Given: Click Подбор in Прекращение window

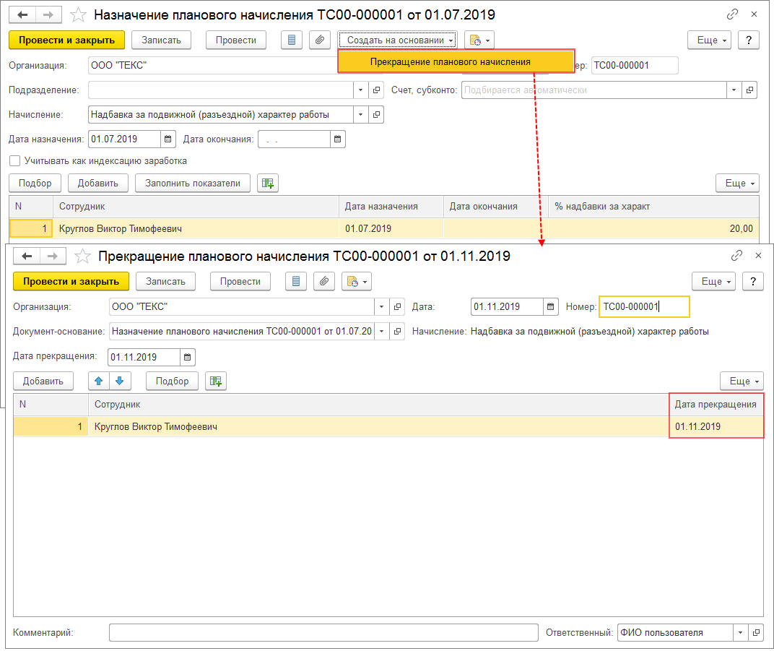Looking at the screenshot, I should click(x=173, y=381).
